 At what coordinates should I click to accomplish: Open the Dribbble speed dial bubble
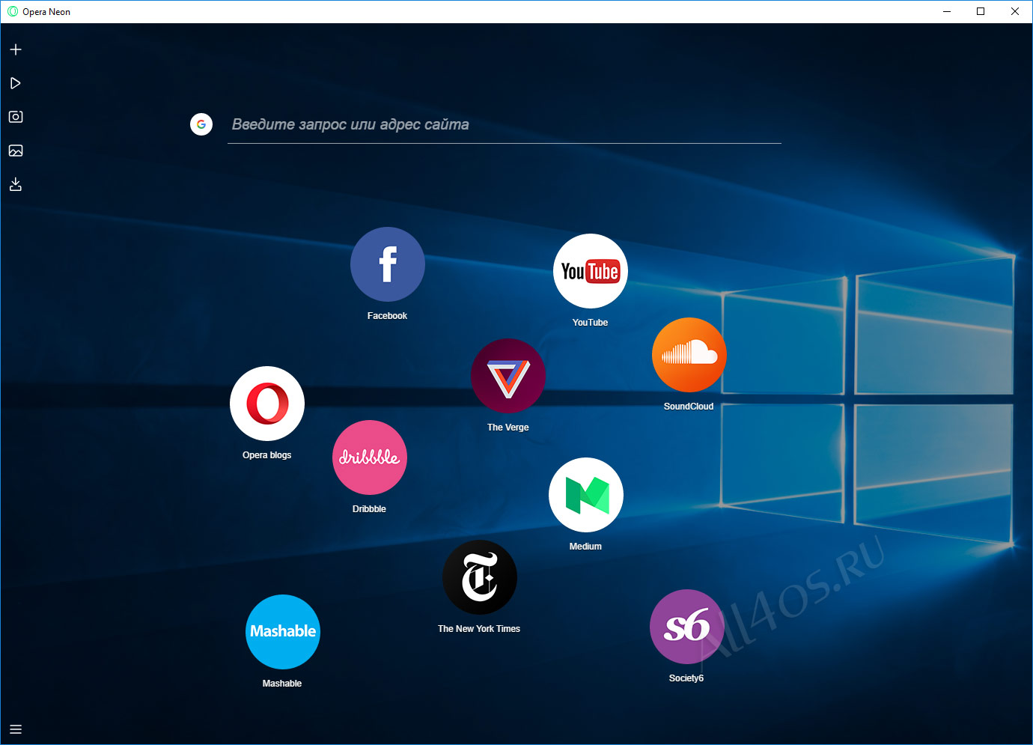click(370, 457)
